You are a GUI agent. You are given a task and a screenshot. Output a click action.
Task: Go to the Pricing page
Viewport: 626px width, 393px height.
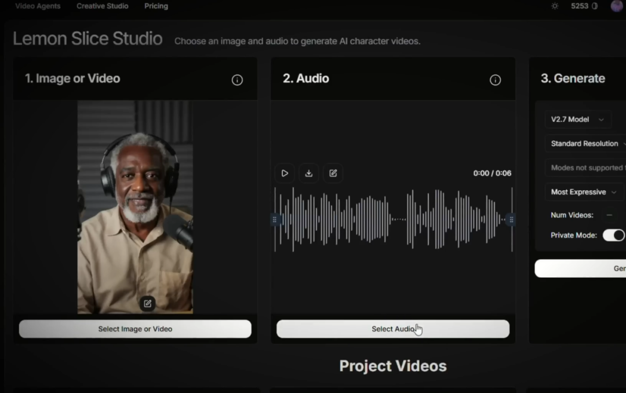[x=156, y=6]
